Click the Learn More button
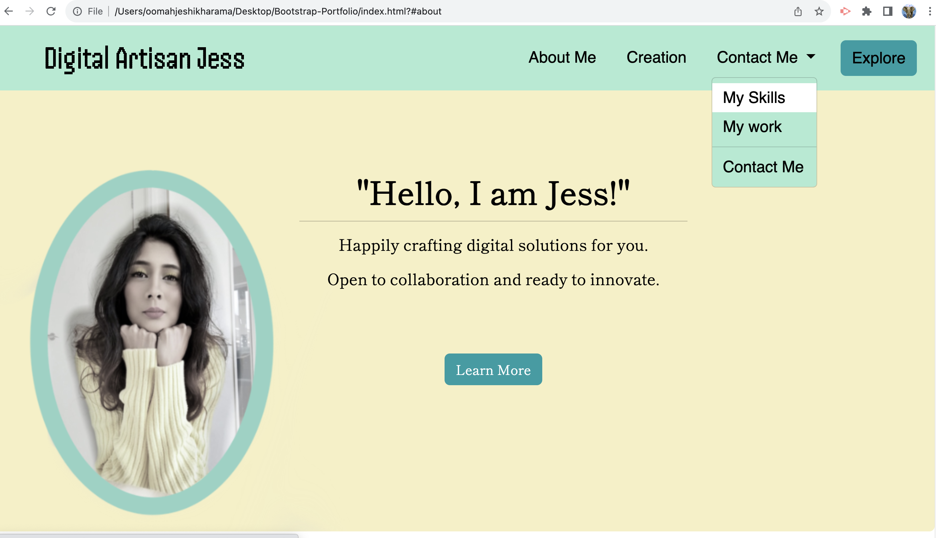 point(493,370)
